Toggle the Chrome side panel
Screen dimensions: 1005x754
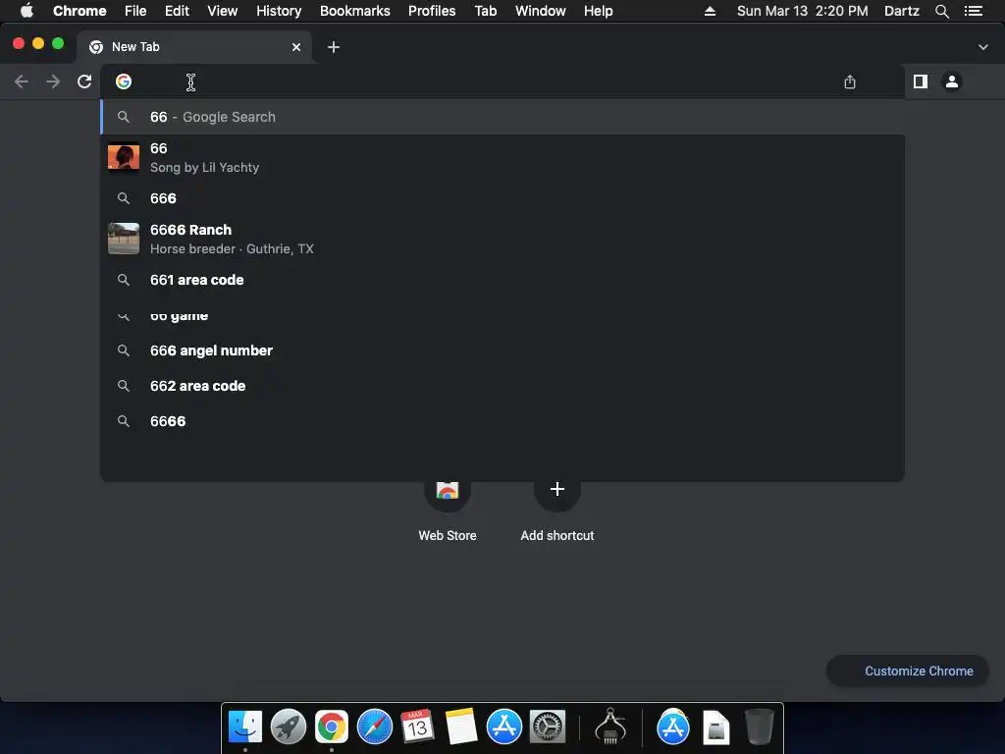click(921, 81)
